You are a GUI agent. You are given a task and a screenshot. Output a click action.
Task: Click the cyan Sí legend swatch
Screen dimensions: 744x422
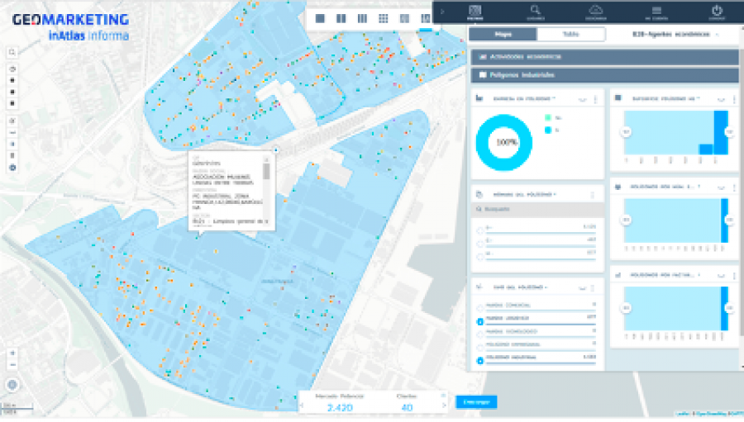click(548, 130)
